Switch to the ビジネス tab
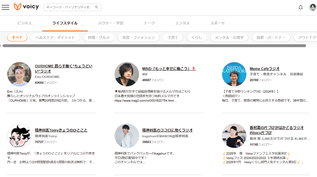Screen dimensions: 317x177 click(x=24, y=23)
